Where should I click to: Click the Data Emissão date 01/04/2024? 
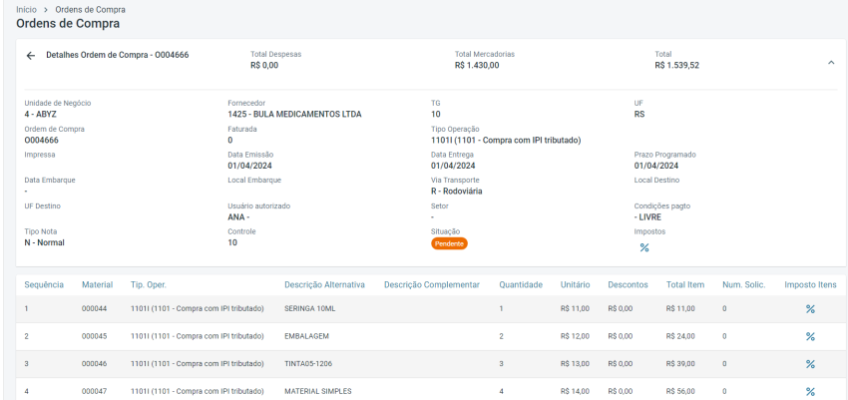pyautogui.click(x=249, y=166)
